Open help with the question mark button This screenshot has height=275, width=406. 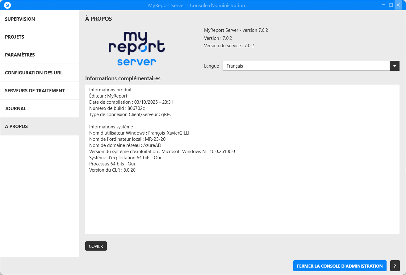(x=395, y=266)
